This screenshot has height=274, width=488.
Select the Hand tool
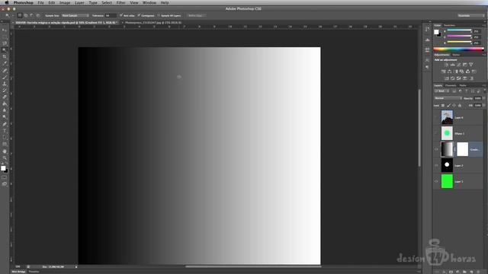(5, 151)
